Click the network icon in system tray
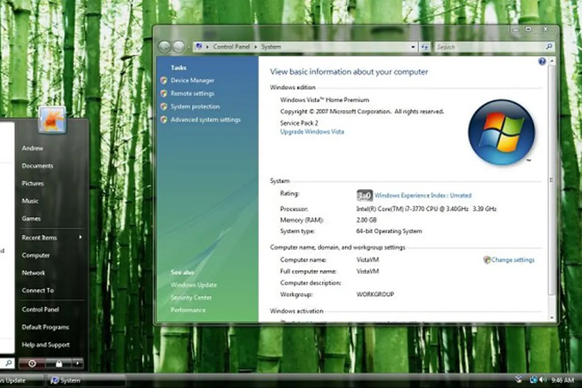Viewport: 582px width, 388px height. (533, 380)
